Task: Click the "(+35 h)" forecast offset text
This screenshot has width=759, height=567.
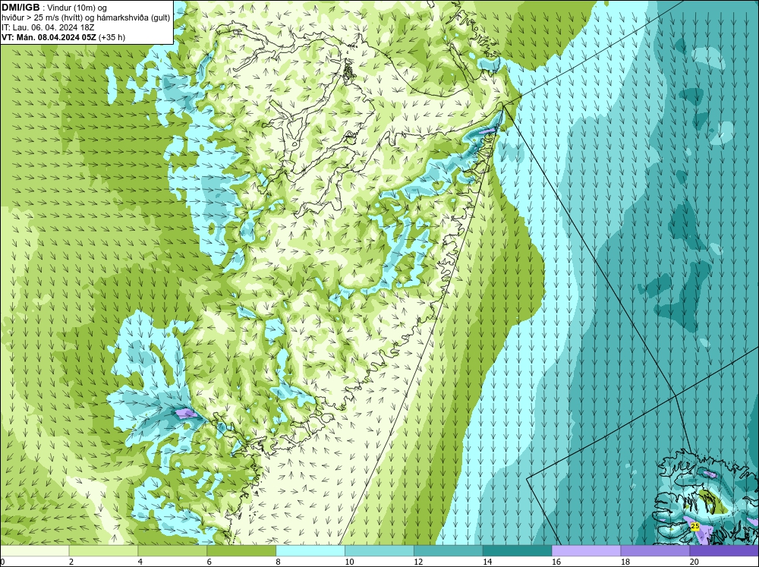Action: click(112, 37)
